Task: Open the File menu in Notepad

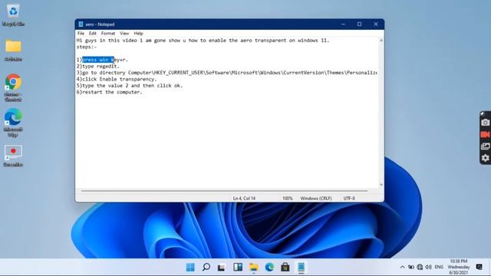Action: pos(81,33)
